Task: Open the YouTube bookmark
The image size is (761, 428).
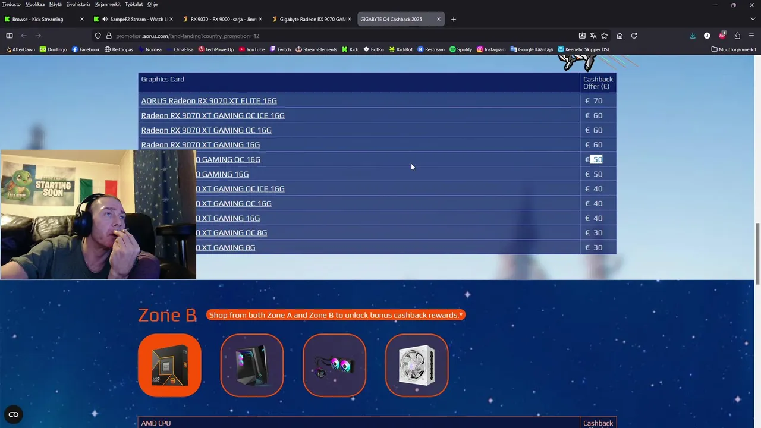Action: click(x=251, y=49)
